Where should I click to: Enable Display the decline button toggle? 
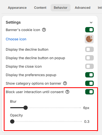coord(89,49)
